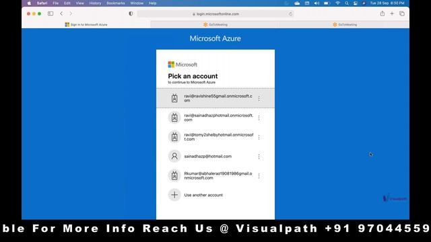Toggle Safari sidebar button

(x=51, y=13)
